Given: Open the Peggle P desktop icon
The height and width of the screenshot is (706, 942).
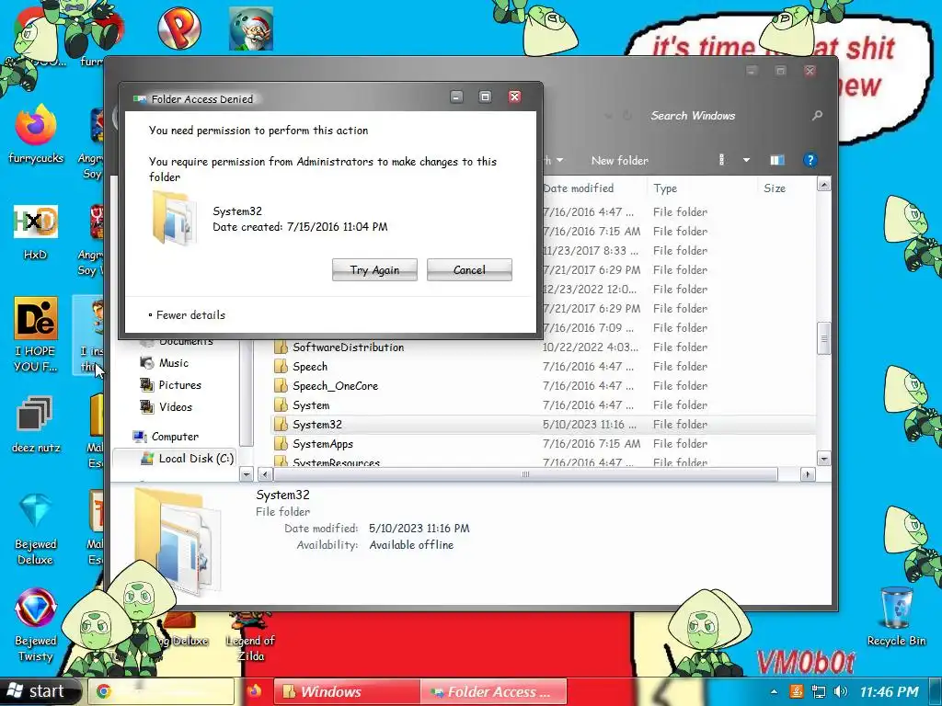Looking at the screenshot, I should 179,27.
